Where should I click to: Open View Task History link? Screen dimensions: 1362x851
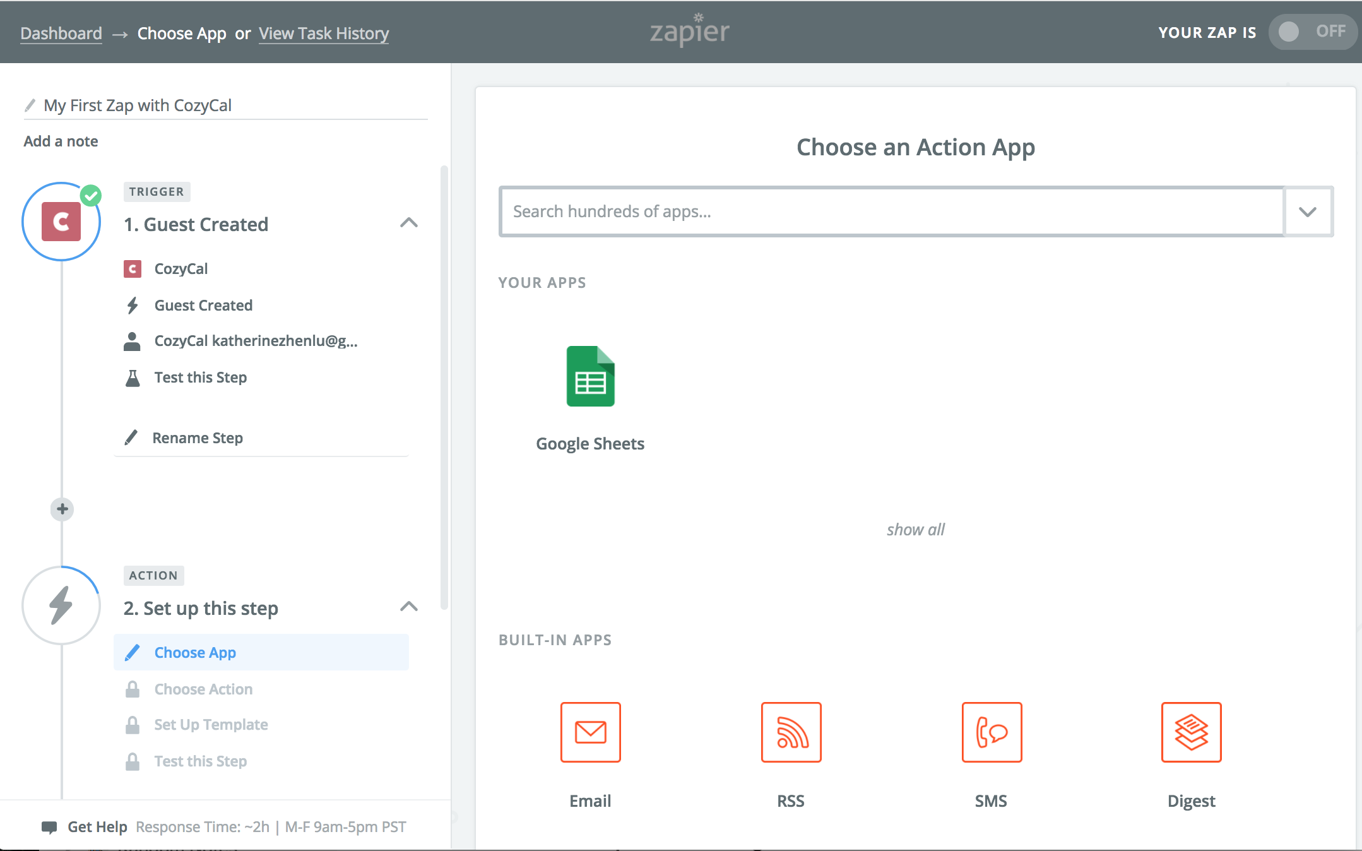324,33
